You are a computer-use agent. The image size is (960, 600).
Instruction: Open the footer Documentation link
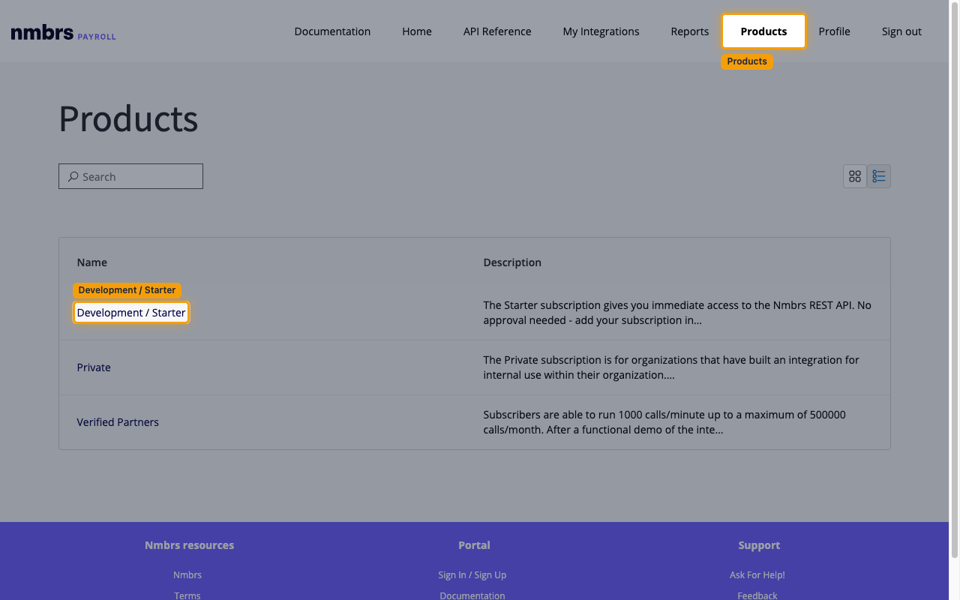472,595
